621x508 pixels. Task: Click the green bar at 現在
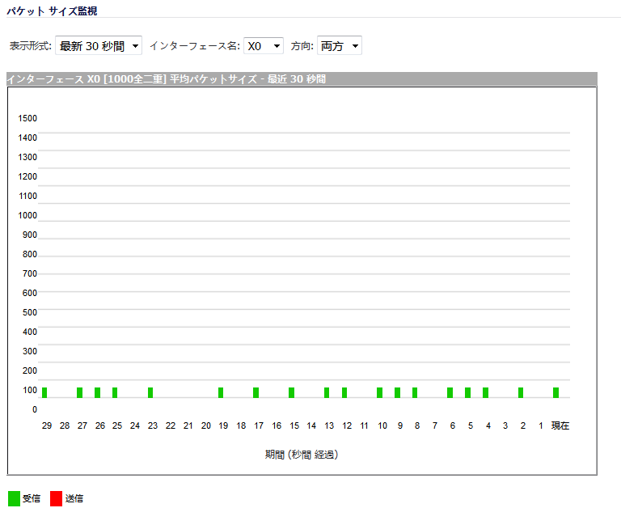point(556,392)
